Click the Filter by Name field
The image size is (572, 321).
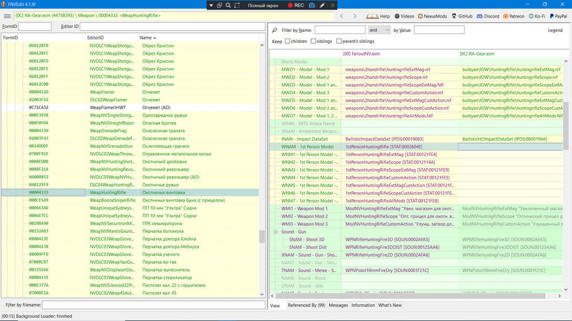(340, 30)
